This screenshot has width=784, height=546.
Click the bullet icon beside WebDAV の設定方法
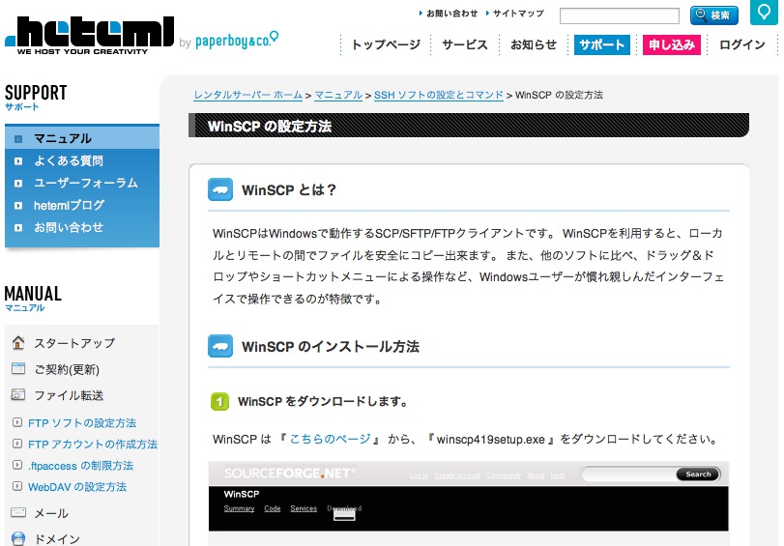(17, 486)
